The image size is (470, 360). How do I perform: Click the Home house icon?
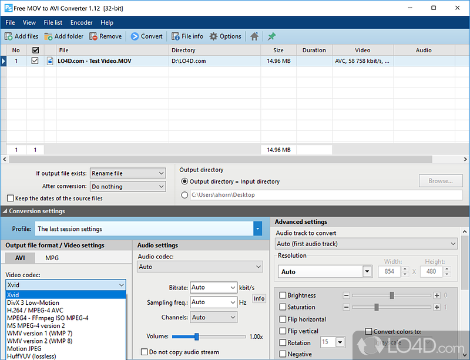pos(254,36)
